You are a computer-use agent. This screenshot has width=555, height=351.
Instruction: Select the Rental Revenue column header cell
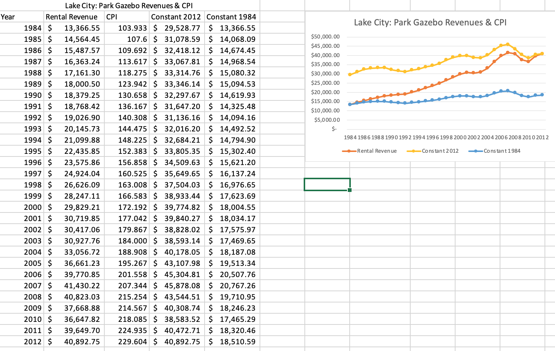(74, 17)
